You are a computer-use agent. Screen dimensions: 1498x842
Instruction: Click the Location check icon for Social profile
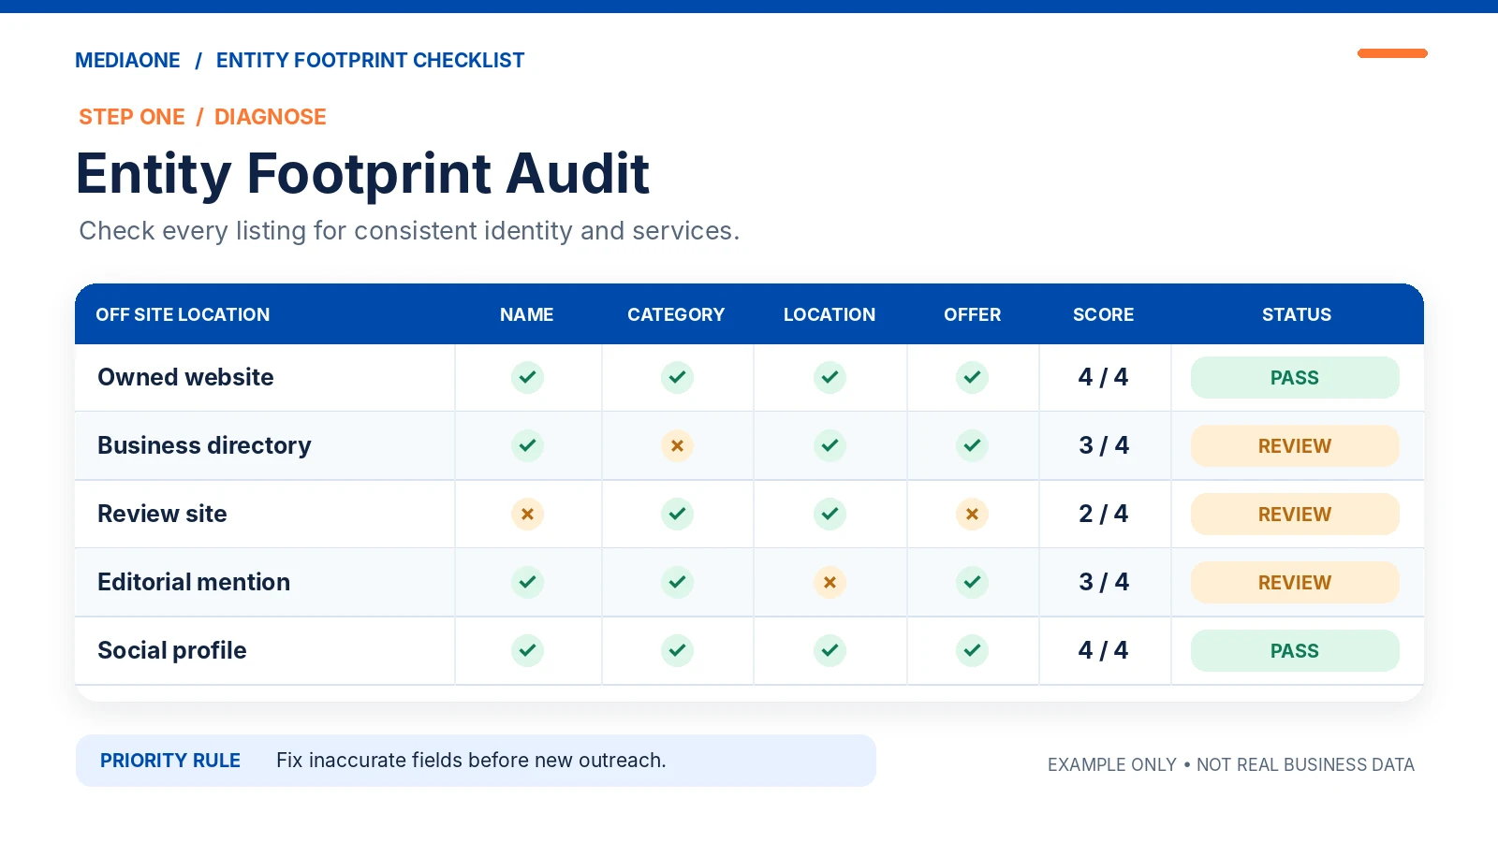[830, 650]
